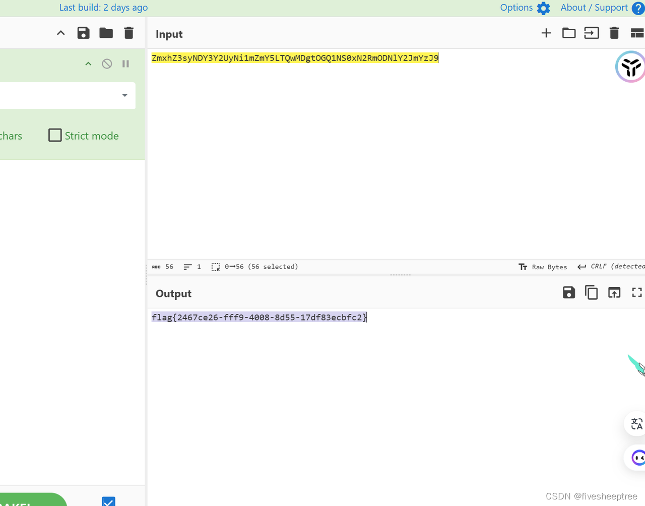Collapse the operation header

click(88, 64)
